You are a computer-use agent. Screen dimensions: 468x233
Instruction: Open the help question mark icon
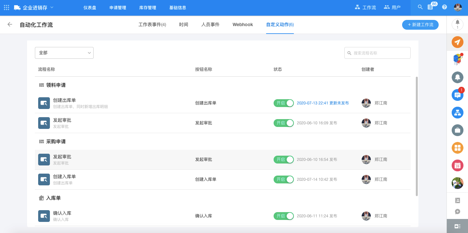[x=444, y=7]
